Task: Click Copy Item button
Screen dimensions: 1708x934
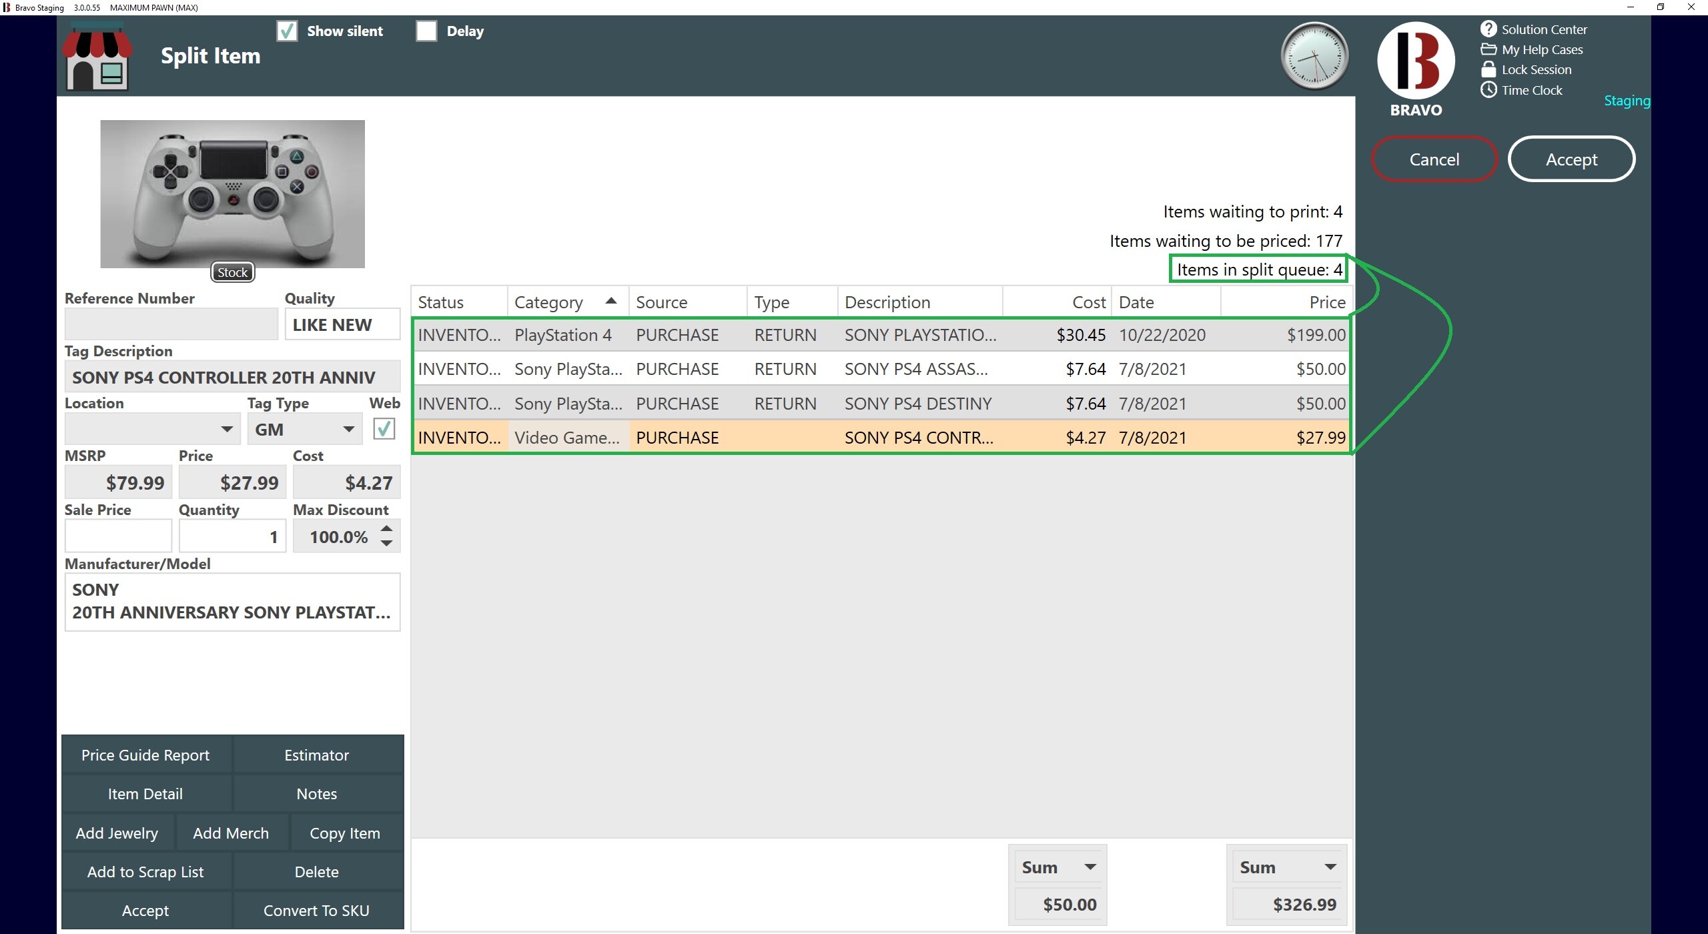Action: pos(345,833)
